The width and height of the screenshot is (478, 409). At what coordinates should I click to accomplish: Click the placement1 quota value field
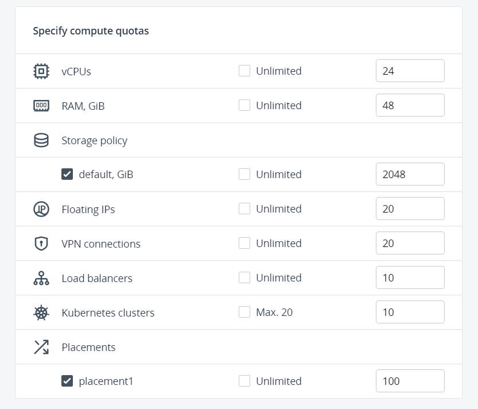410,381
